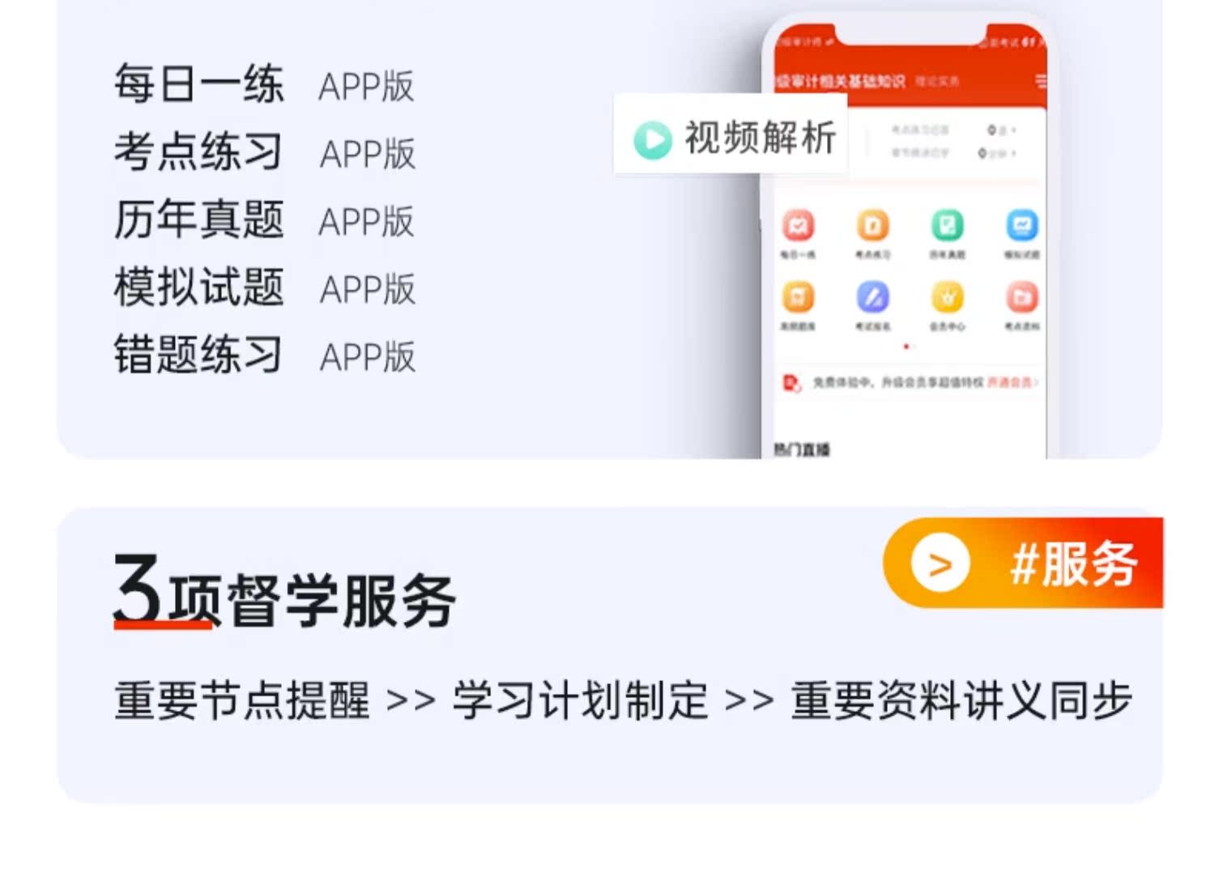1215x889 pixels.
Task: Click the red page indicator dot under icons
Action: coord(906,347)
